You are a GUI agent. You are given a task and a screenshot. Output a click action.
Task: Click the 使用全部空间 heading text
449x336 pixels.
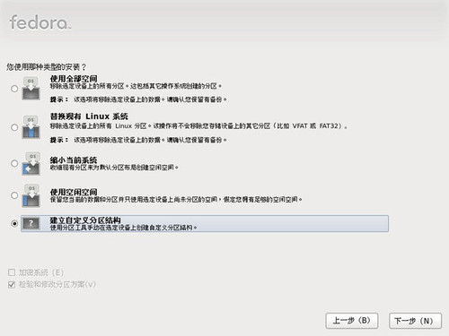(x=74, y=79)
